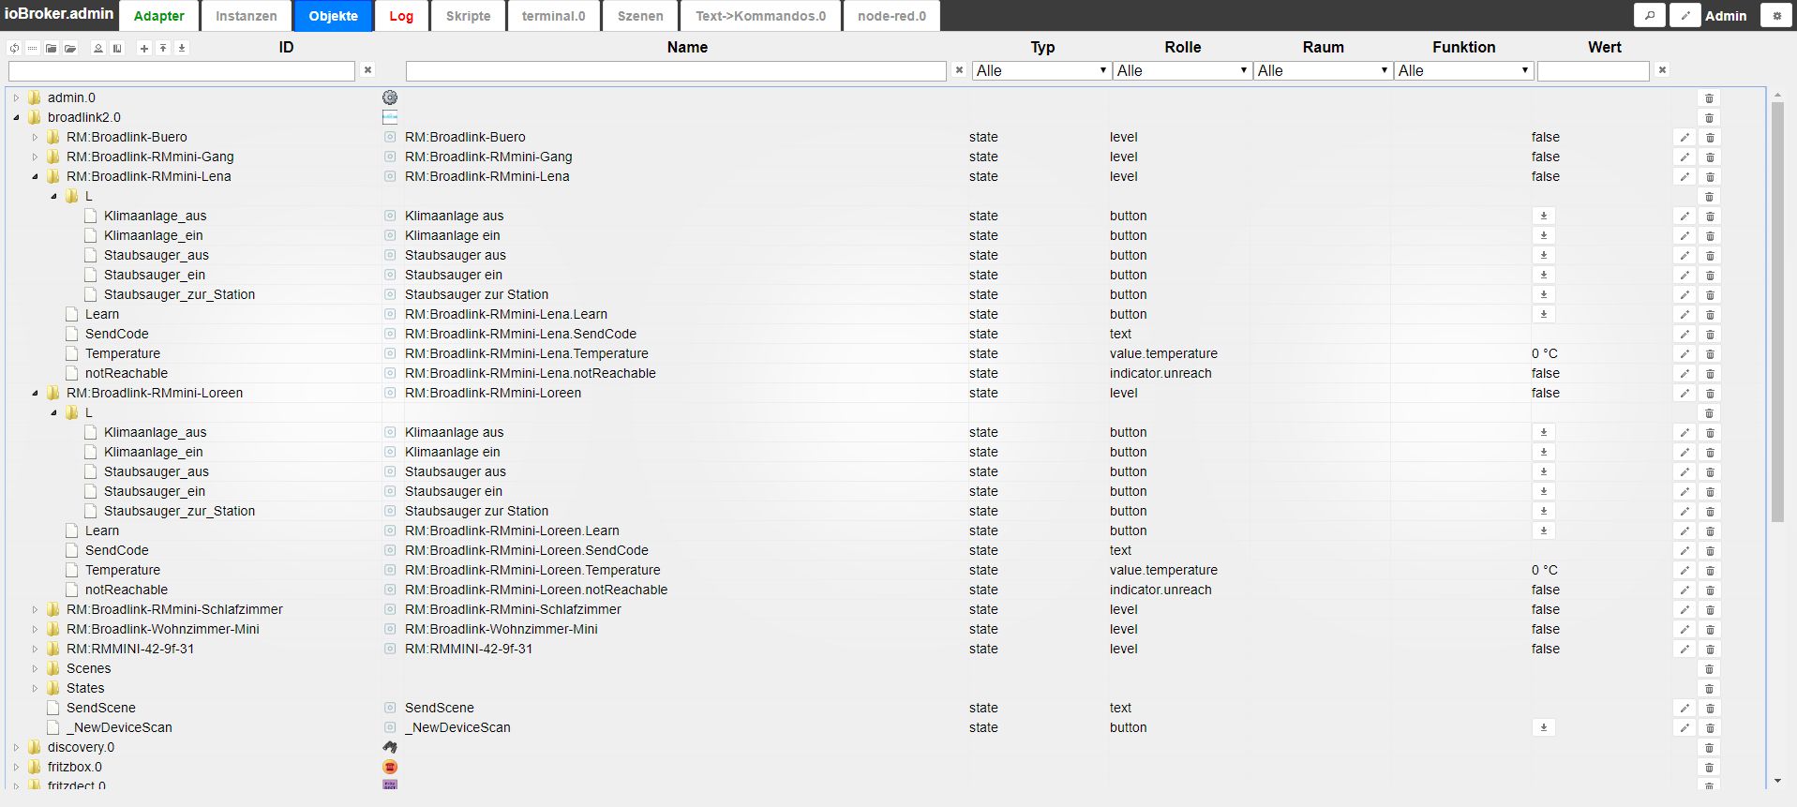Open the Text->Kommandos.0 tab
The width and height of the screenshot is (1797, 807).
pos(761,16)
